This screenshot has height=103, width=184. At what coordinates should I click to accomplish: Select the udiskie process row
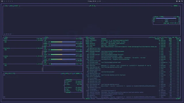point(132,58)
